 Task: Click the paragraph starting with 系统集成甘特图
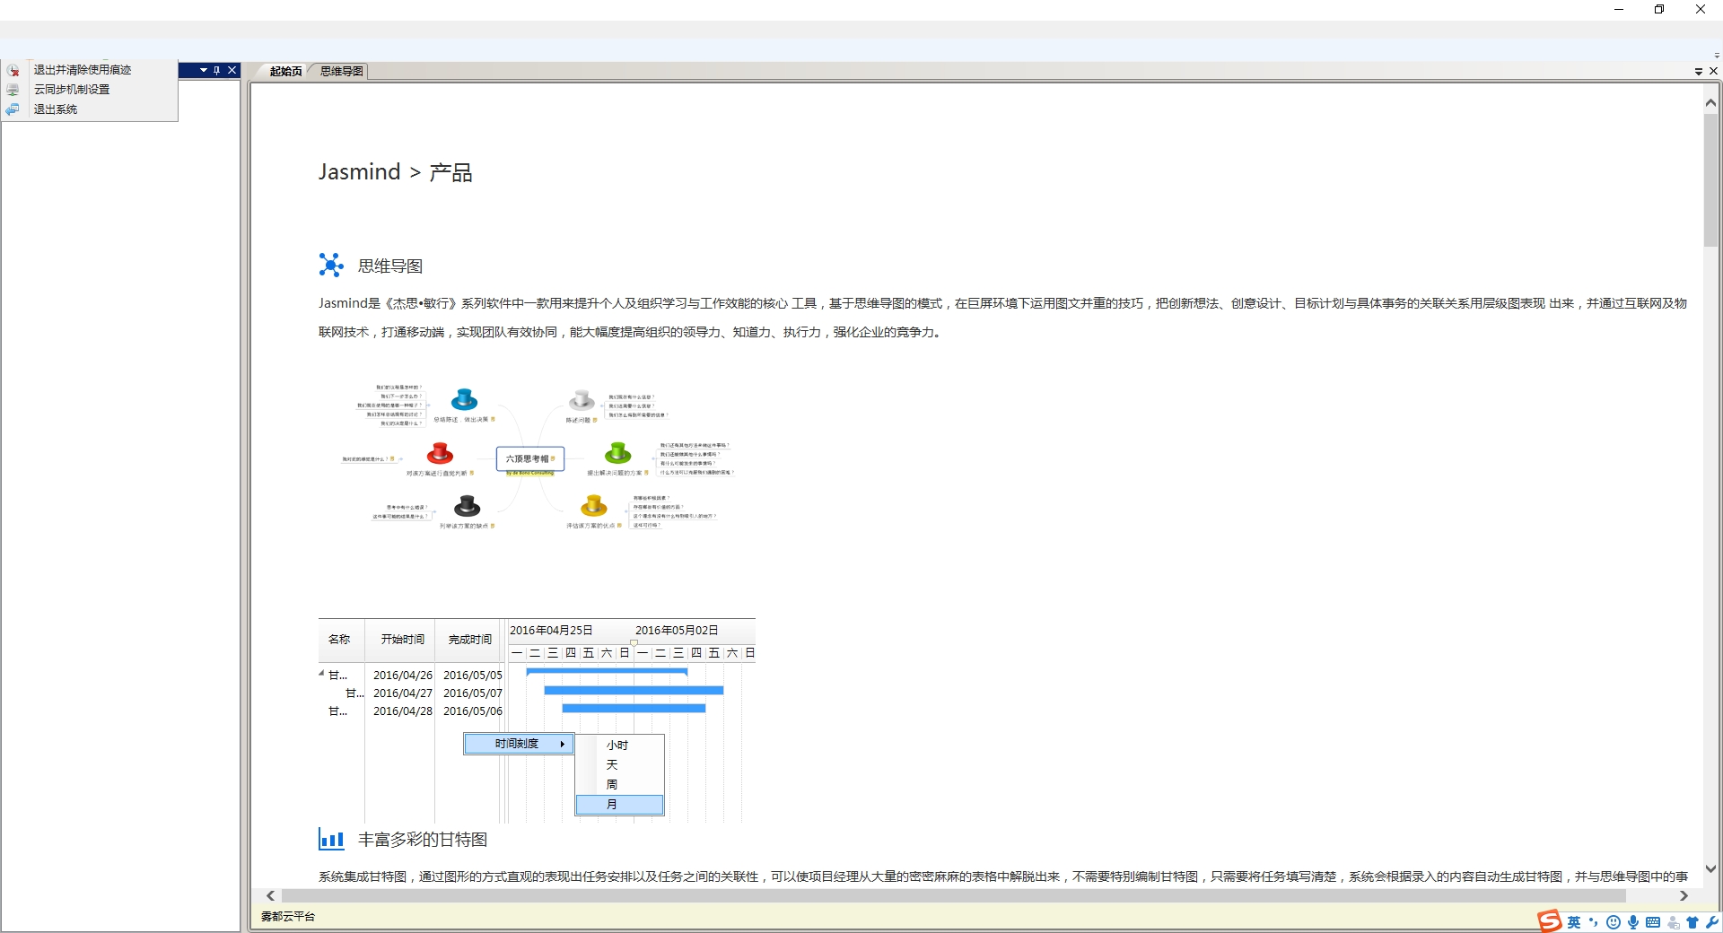pyautogui.click(x=1002, y=876)
